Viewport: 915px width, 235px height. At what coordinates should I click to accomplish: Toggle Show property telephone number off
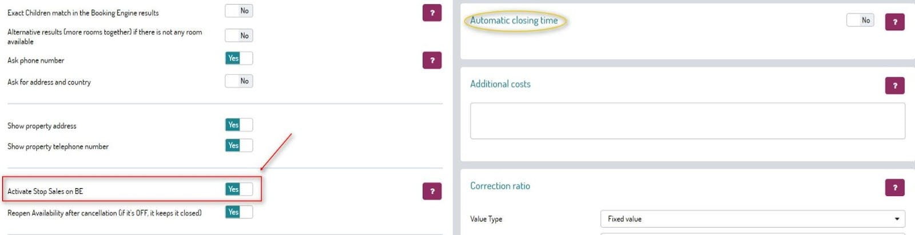(x=239, y=146)
